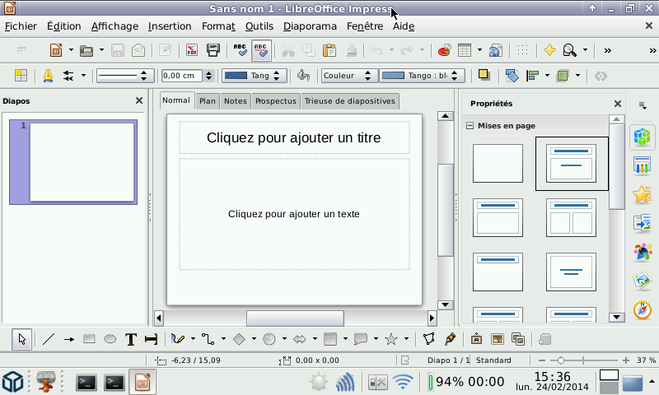The width and height of the screenshot is (659, 395).
Task: Open the Diaporama menu
Action: point(310,26)
